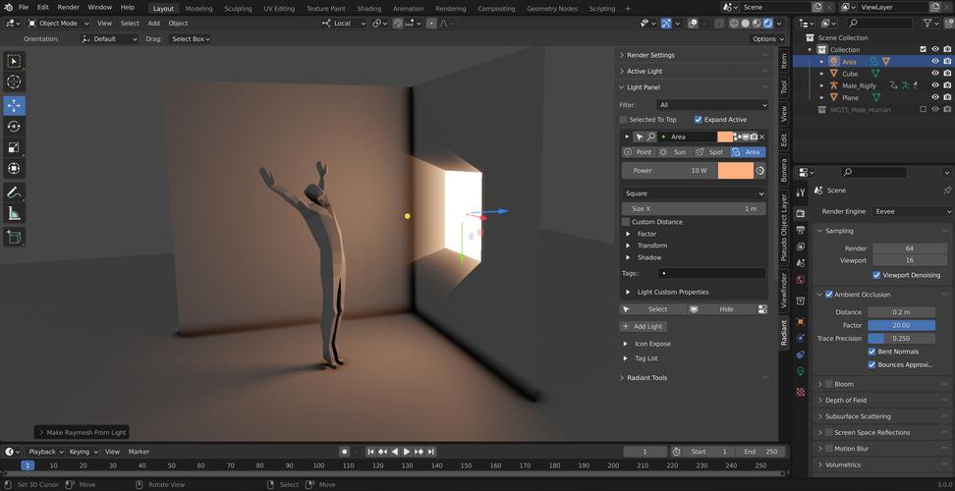The height and width of the screenshot is (491, 955).
Task: Open the Render Engine dropdown
Action: [913, 212]
